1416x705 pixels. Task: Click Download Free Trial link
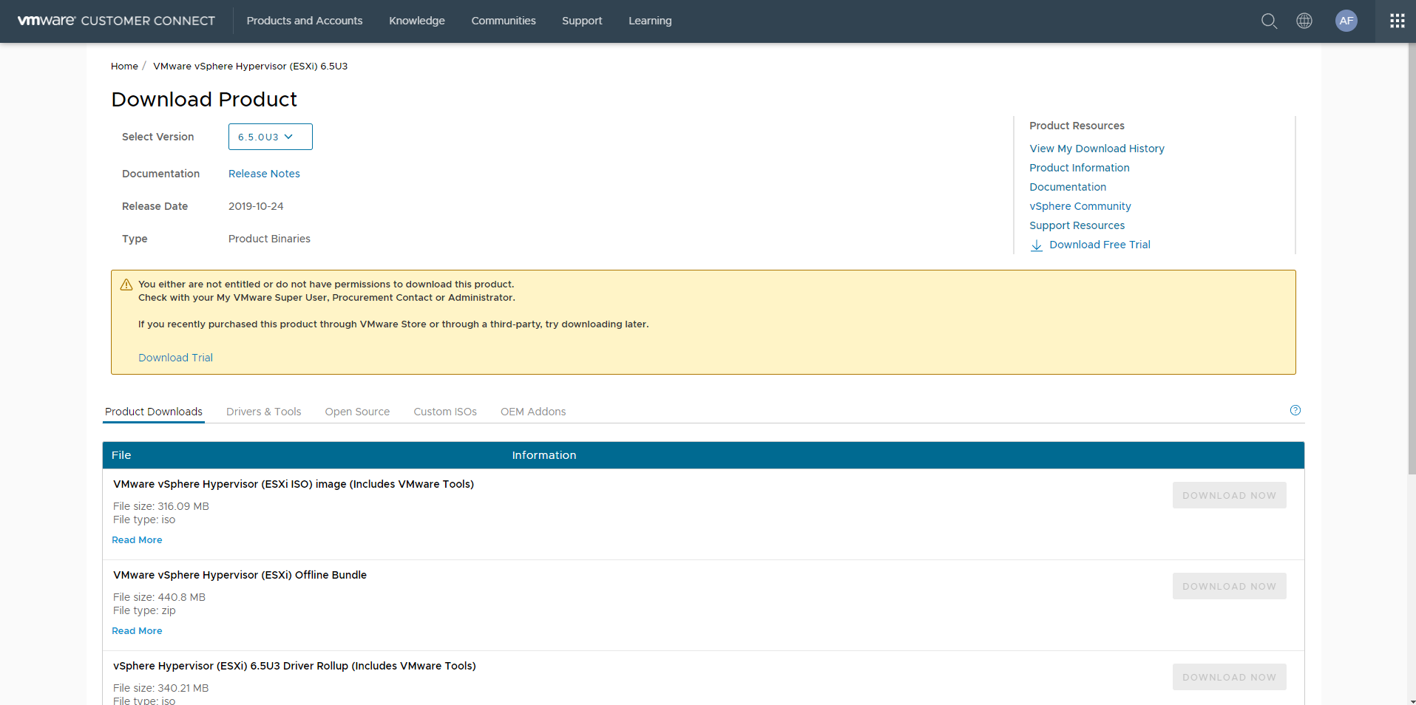1100,245
